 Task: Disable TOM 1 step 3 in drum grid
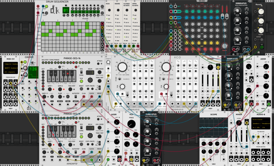50,31
